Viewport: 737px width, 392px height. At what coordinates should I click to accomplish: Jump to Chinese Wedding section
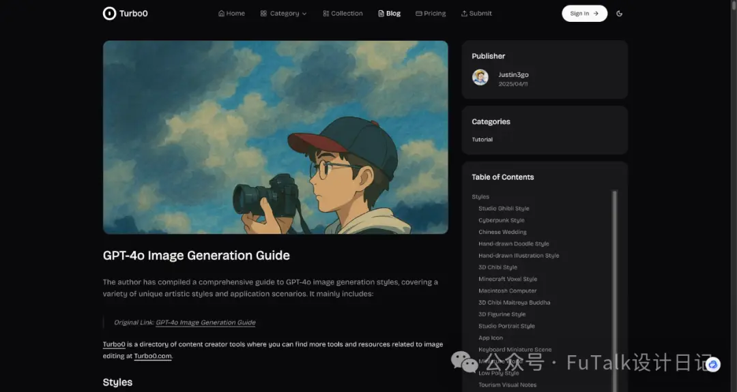click(x=502, y=232)
